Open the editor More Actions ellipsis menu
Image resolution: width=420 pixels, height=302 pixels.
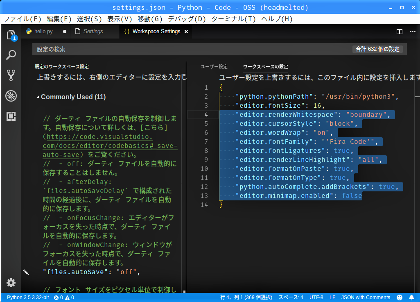point(413,32)
